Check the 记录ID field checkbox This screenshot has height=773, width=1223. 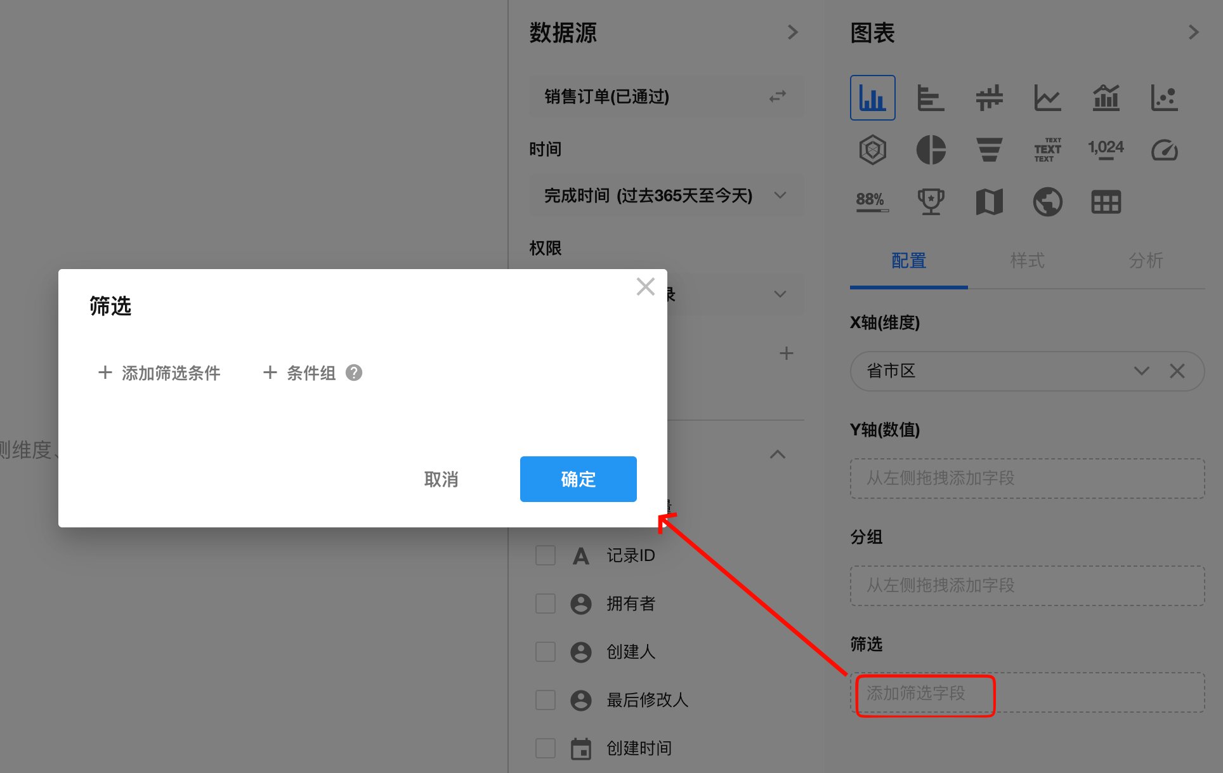point(546,555)
